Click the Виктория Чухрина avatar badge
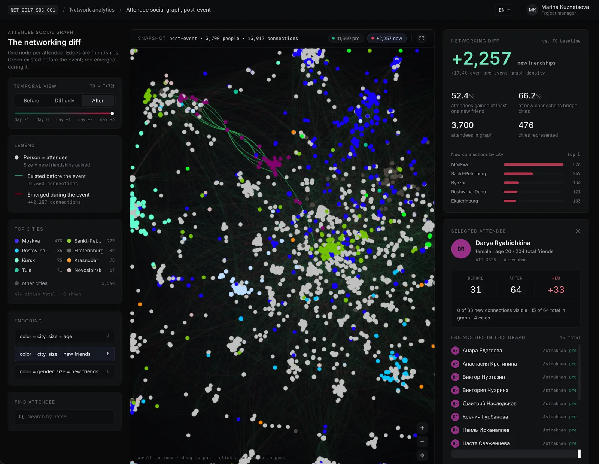The height and width of the screenshot is (464, 599). (455, 390)
